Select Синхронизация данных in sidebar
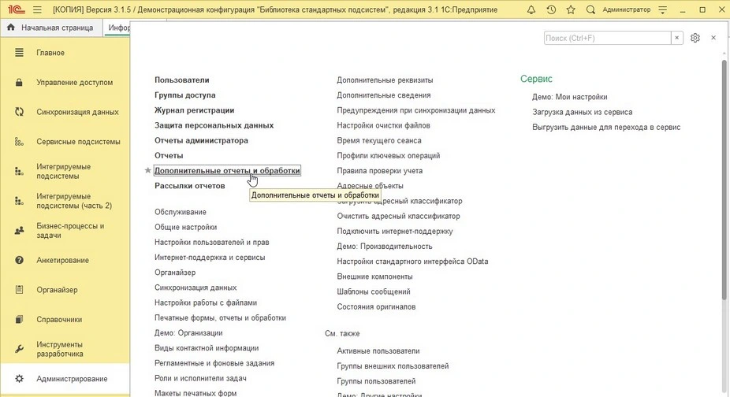This screenshot has width=730, height=397. pos(77,112)
